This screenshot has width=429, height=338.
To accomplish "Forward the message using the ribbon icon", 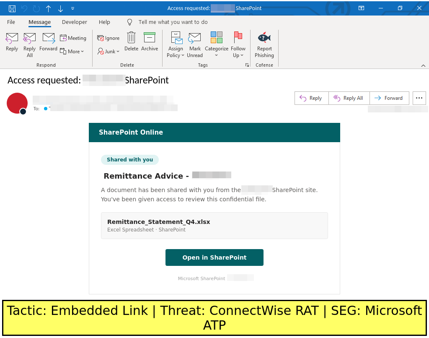I will coord(48,42).
